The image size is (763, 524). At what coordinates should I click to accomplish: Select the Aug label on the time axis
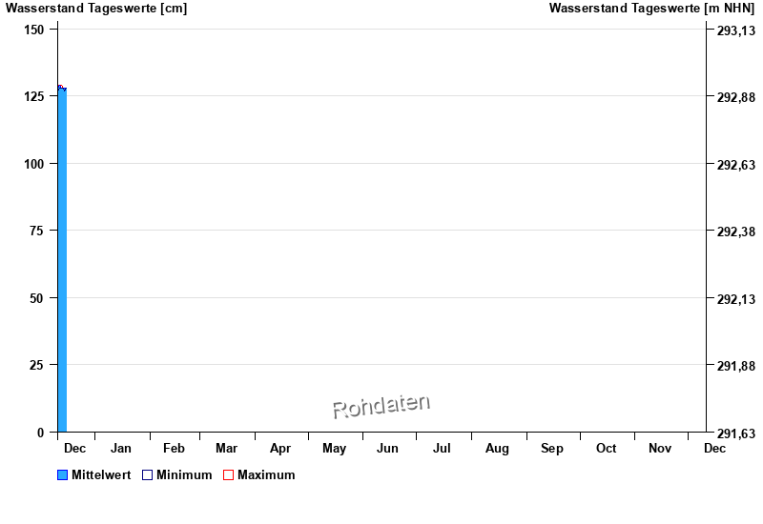[x=497, y=448]
